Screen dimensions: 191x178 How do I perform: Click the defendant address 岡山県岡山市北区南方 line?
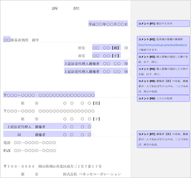pyautogui.click(x=53, y=166)
